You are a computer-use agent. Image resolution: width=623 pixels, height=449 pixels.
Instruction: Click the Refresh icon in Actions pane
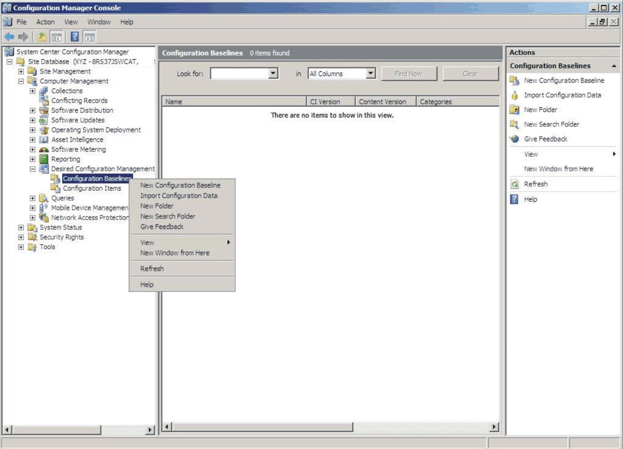point(514,184)
